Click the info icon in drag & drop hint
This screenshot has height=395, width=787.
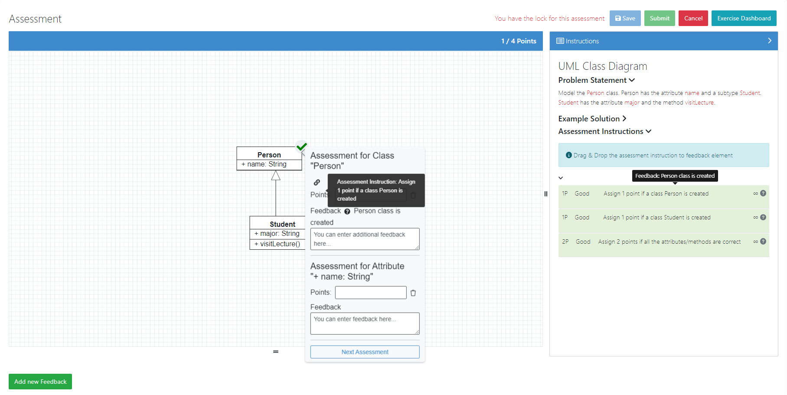click(x=568, y=155)
